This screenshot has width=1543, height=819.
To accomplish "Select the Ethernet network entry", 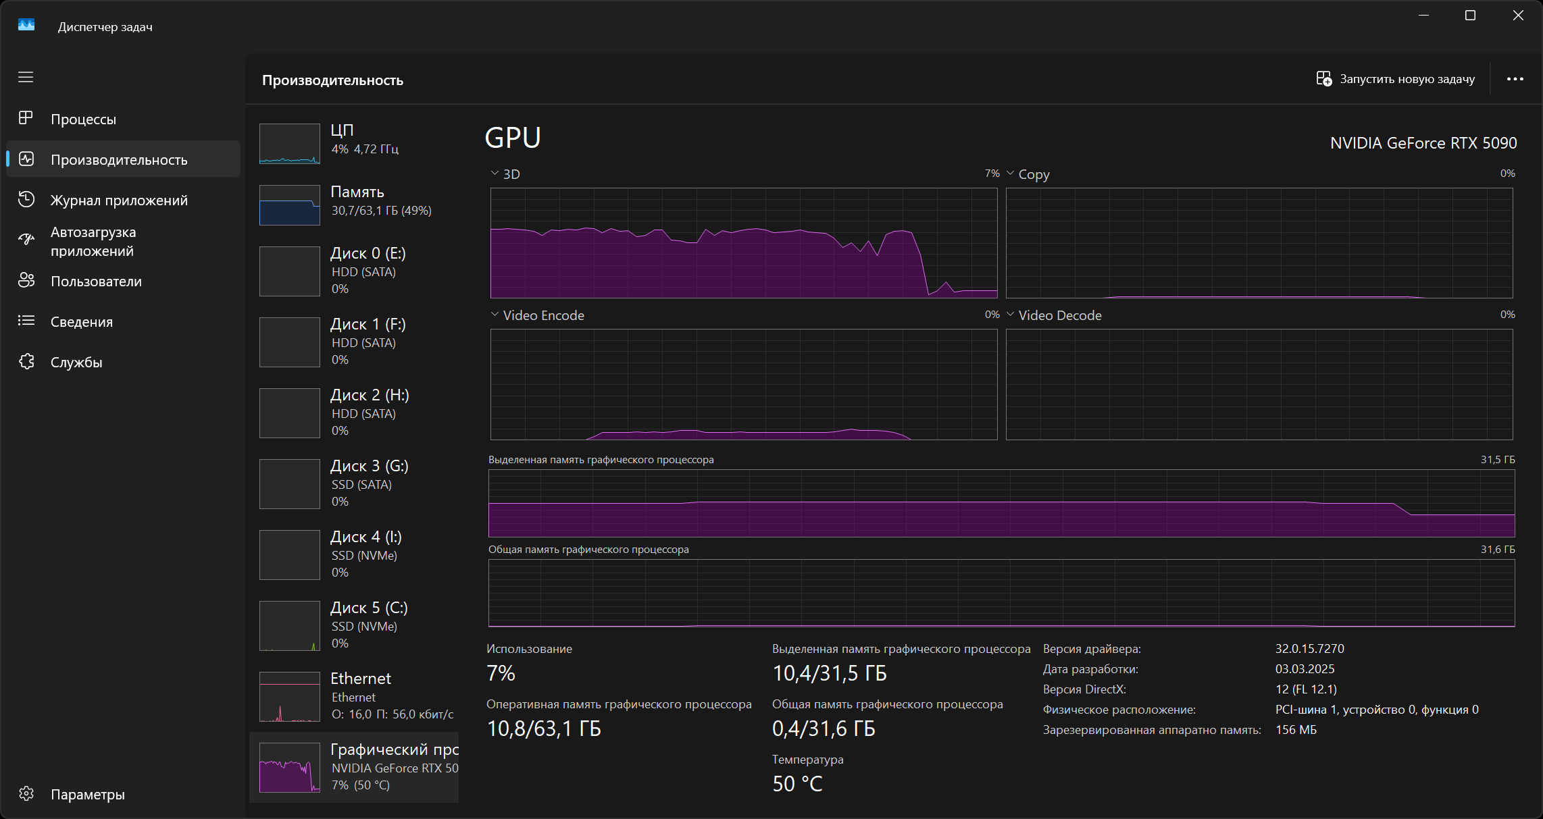I will pos(357,695).
